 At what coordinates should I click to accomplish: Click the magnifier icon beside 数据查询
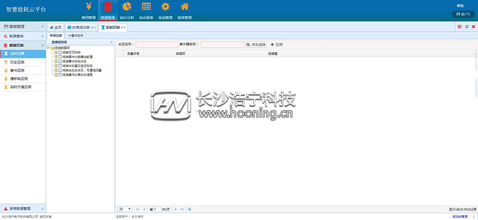coord(5,36)
